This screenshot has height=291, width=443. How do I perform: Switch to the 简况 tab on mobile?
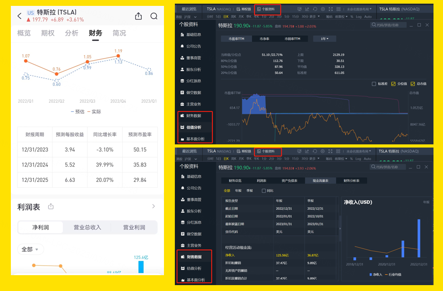[x=119, y=33]
